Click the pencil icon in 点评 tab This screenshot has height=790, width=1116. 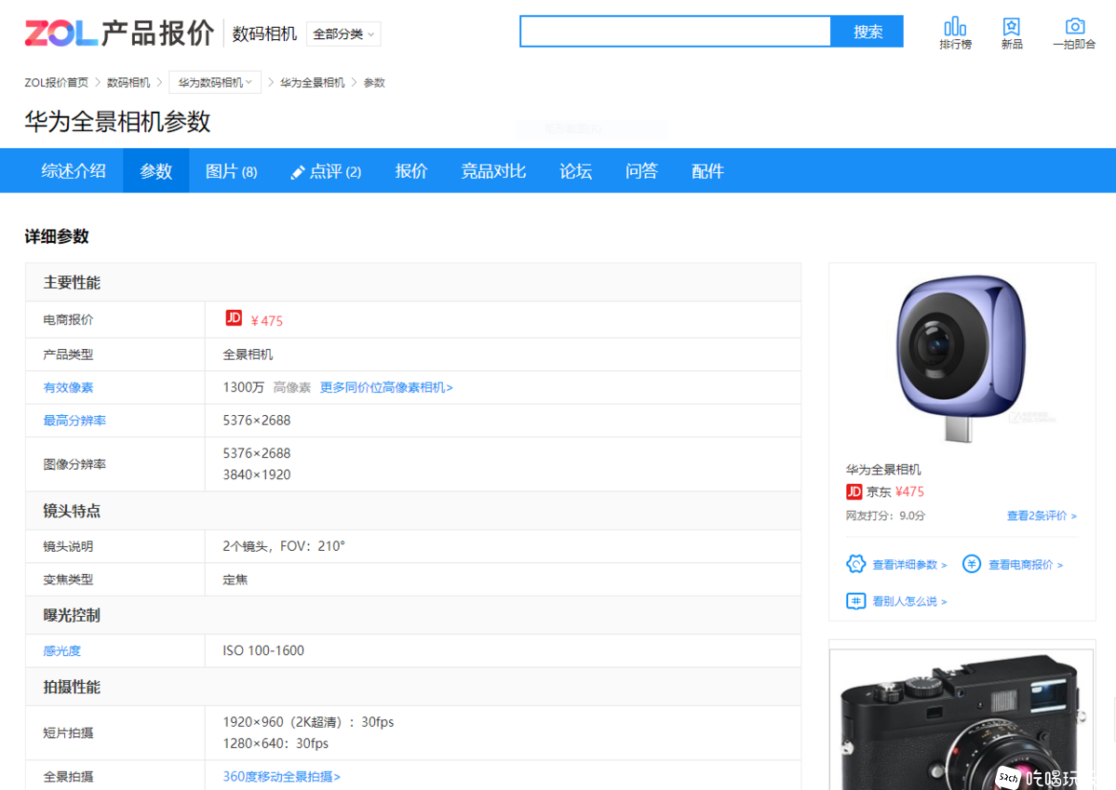tap(298, 172)
